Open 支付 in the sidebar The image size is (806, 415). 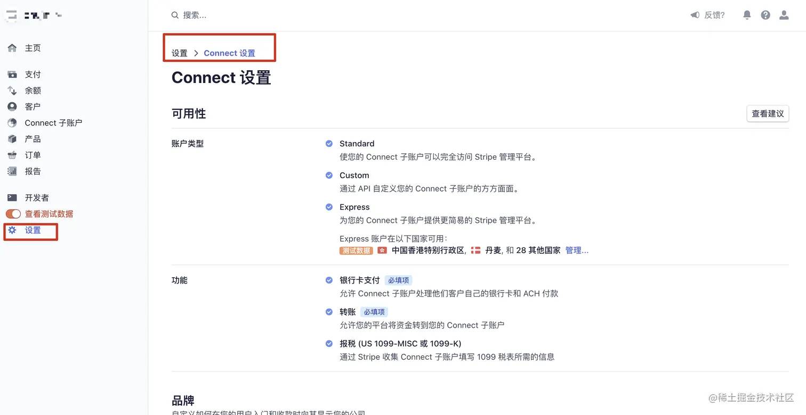point(33,74)
